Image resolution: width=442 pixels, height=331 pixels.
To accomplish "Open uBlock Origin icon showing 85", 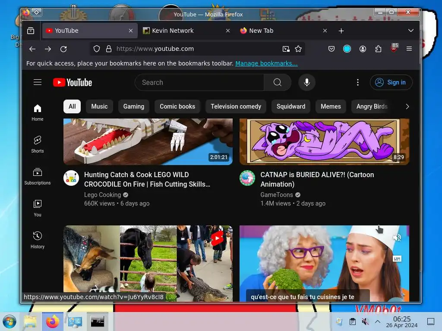I will point(394,48).
